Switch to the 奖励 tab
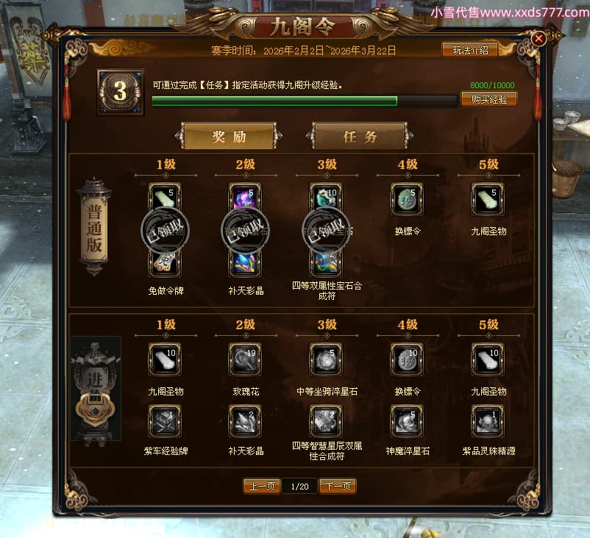This screenshot has width=590, height=538. [229, 136]
